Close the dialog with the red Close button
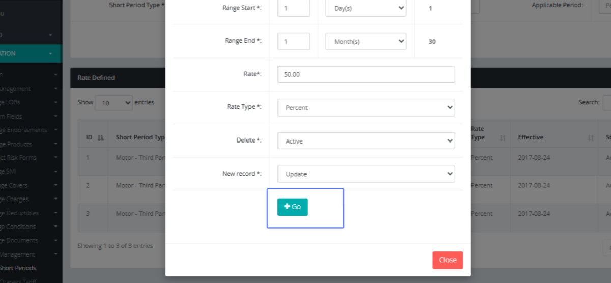 coord(447,260)
